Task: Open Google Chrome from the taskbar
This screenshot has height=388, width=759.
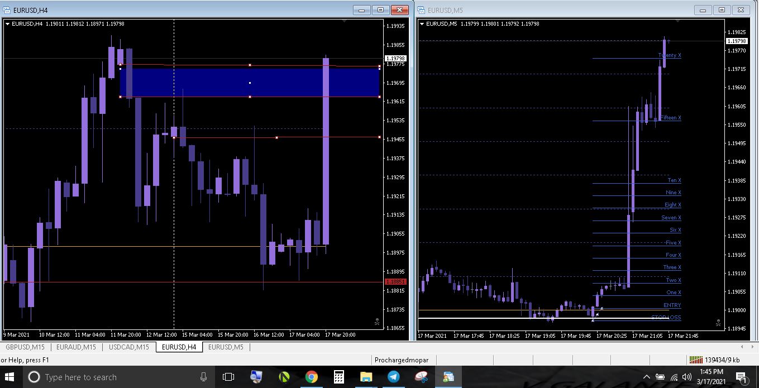Action: 312,377
